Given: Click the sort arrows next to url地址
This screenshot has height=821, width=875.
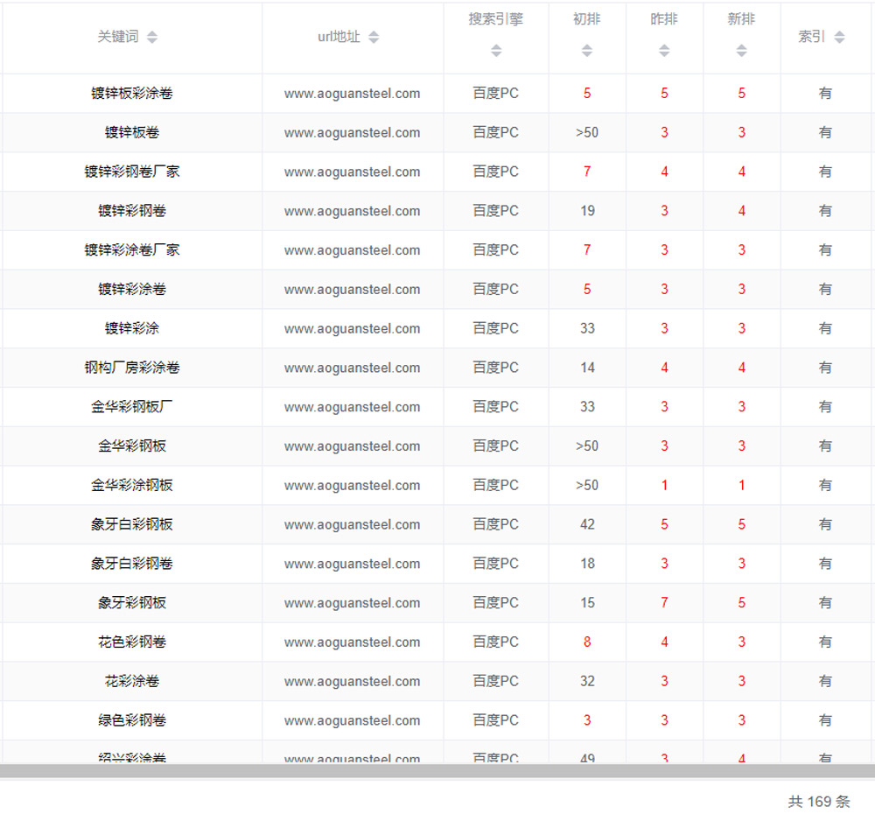Looking at the screenshot, I should point(374,37).
